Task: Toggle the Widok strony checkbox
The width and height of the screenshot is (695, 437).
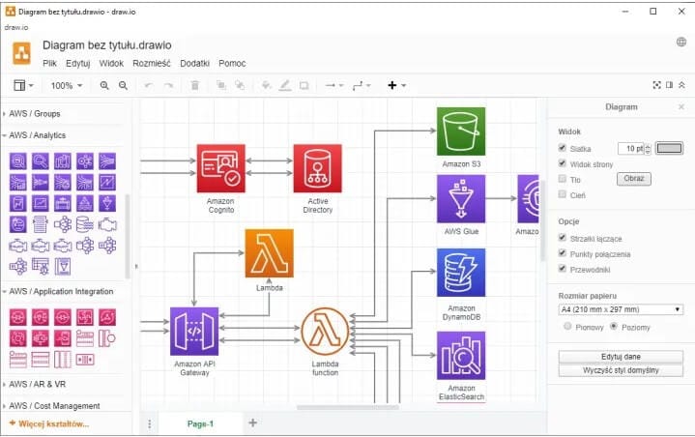Action: (563, 163)
